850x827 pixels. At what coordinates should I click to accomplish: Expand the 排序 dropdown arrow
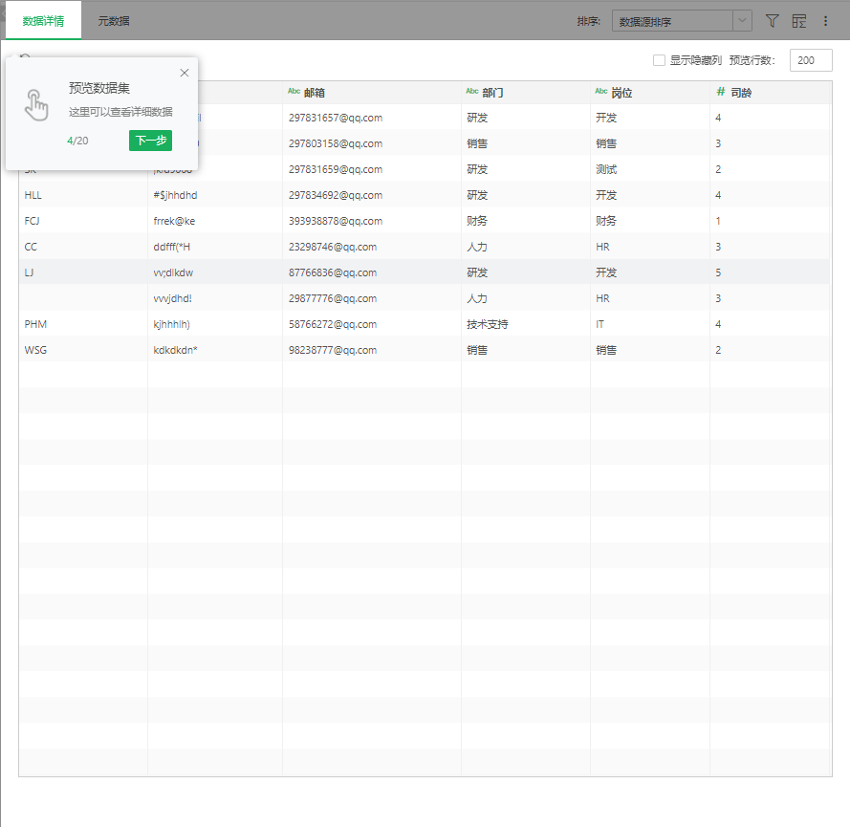coord(742,21)
